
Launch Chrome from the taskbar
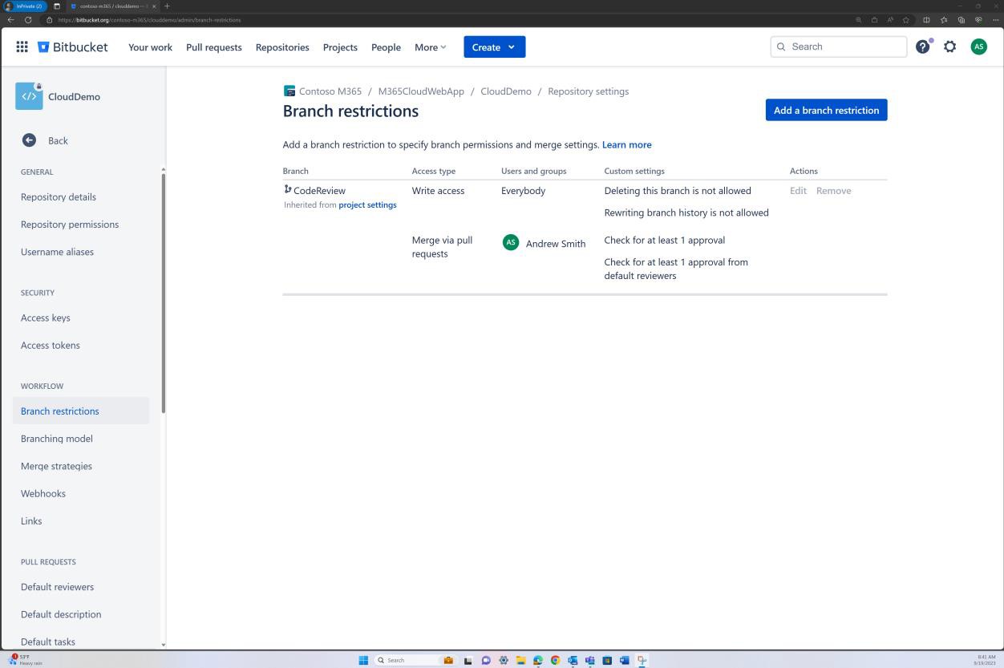pos(555,659)
